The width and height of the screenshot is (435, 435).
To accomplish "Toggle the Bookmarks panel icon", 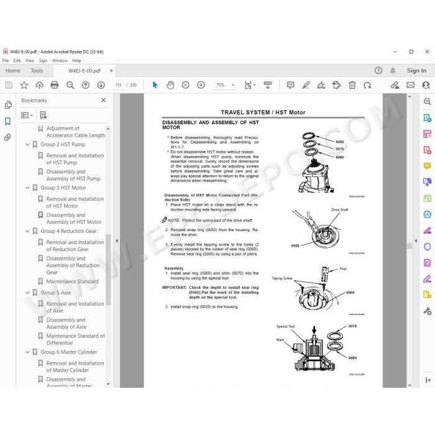I will coord(7,121).
